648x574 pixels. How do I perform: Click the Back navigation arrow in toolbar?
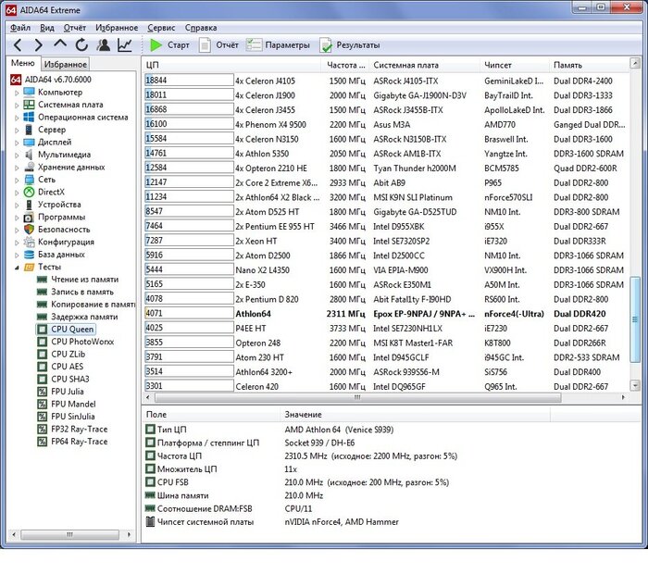click(x=17, y=44)
